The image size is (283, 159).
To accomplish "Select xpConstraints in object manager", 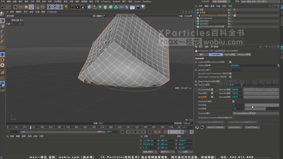I will tap(206, 18).
